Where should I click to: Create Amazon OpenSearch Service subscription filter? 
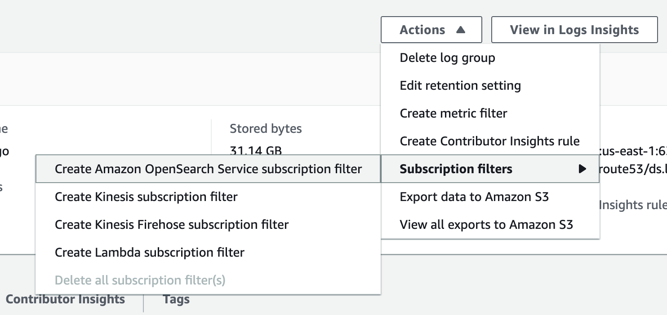click(208, 169)
